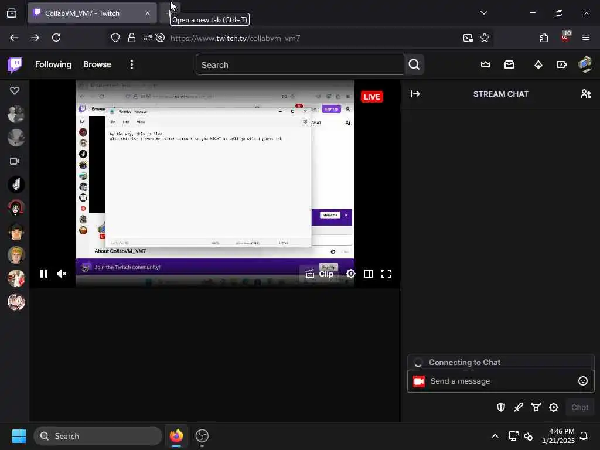Unmute the stream volume

pyautogui.click(x=61, y=274)
